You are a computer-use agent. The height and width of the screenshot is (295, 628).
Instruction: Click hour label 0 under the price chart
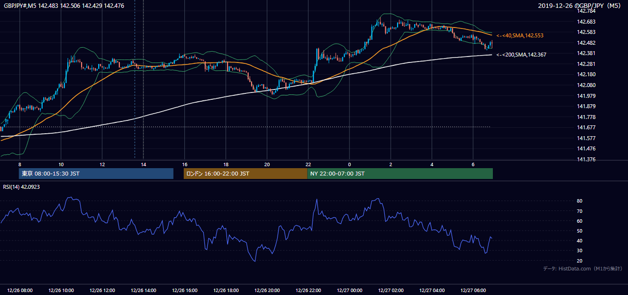click(x=349, y=164)
